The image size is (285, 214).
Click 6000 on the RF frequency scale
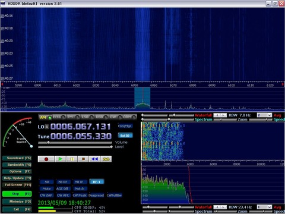[37, 85]
